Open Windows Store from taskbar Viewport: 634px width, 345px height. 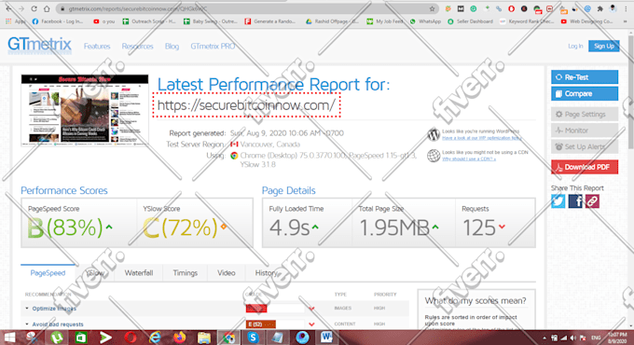(x=81, y=338)
